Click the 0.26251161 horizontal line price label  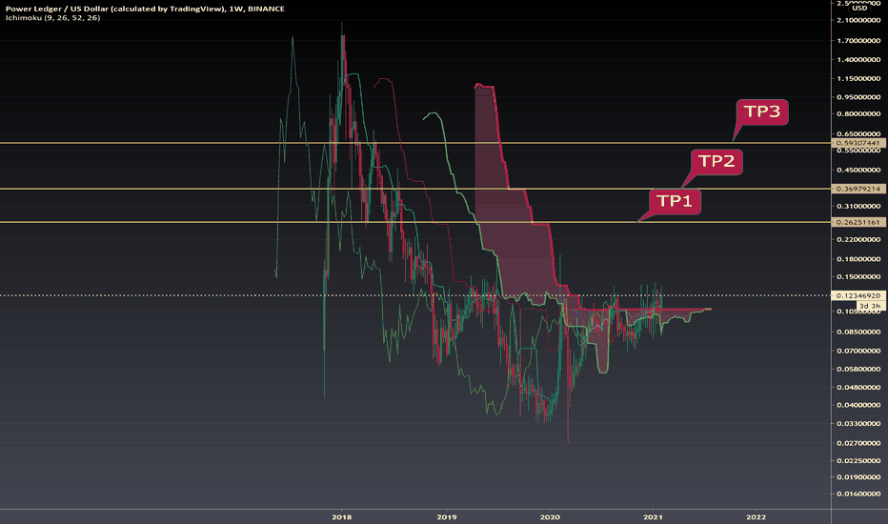pyautogui.click(x=858, y=222)
